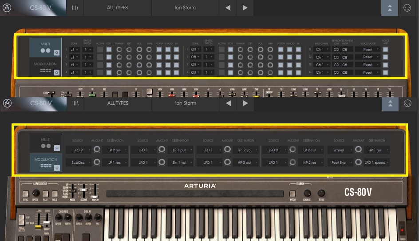The width and height of the screenshot is (419, 241).
Task: Go to next preset in Multi-view window
Action: tap(245, 8)
